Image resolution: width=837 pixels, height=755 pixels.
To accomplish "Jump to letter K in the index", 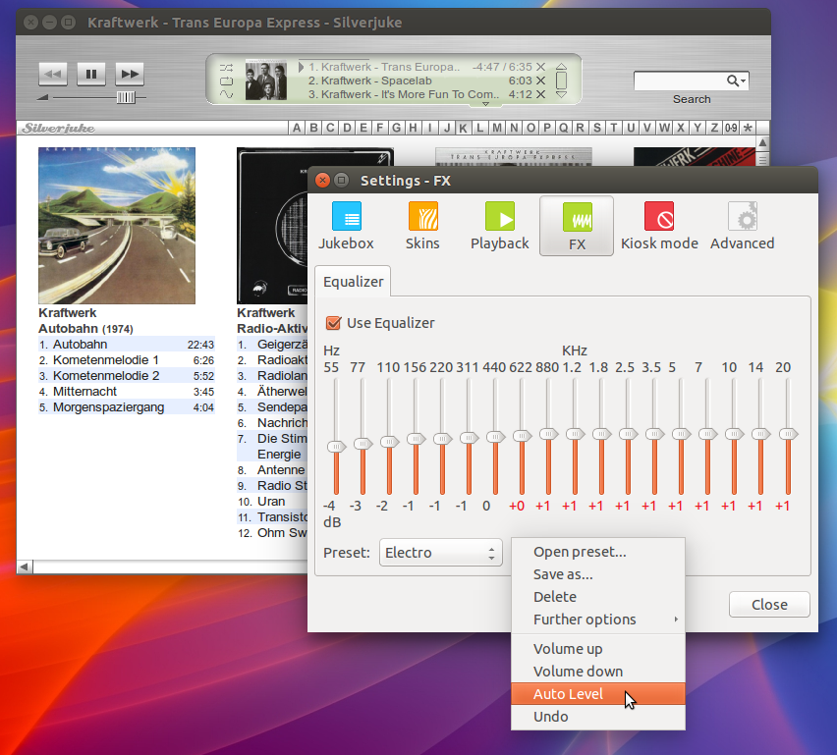I will [463, 128].
